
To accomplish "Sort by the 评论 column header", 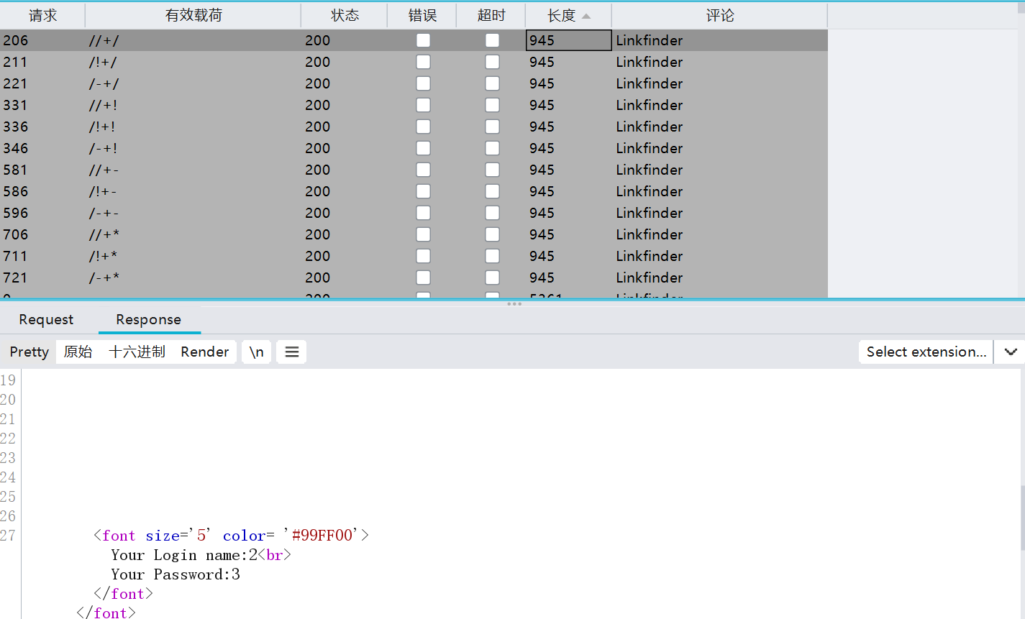I will [x=719, y=15].
